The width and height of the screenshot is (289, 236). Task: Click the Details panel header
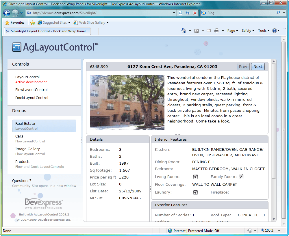(118, 140)
